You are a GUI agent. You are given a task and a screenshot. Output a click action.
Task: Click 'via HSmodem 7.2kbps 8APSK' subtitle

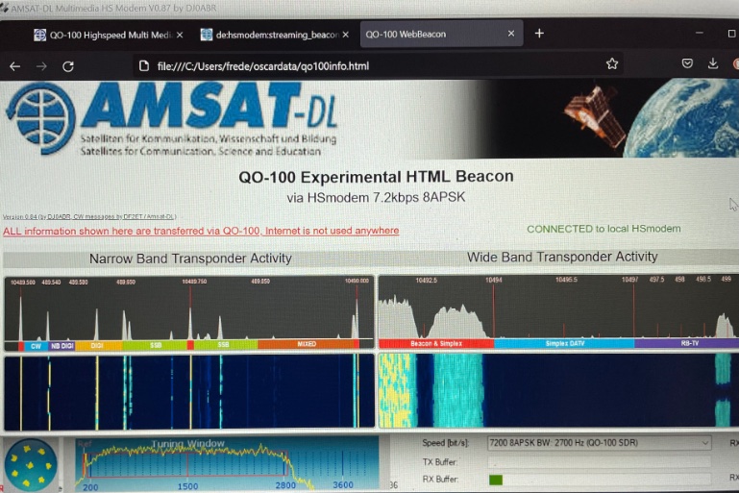(376, 197)
